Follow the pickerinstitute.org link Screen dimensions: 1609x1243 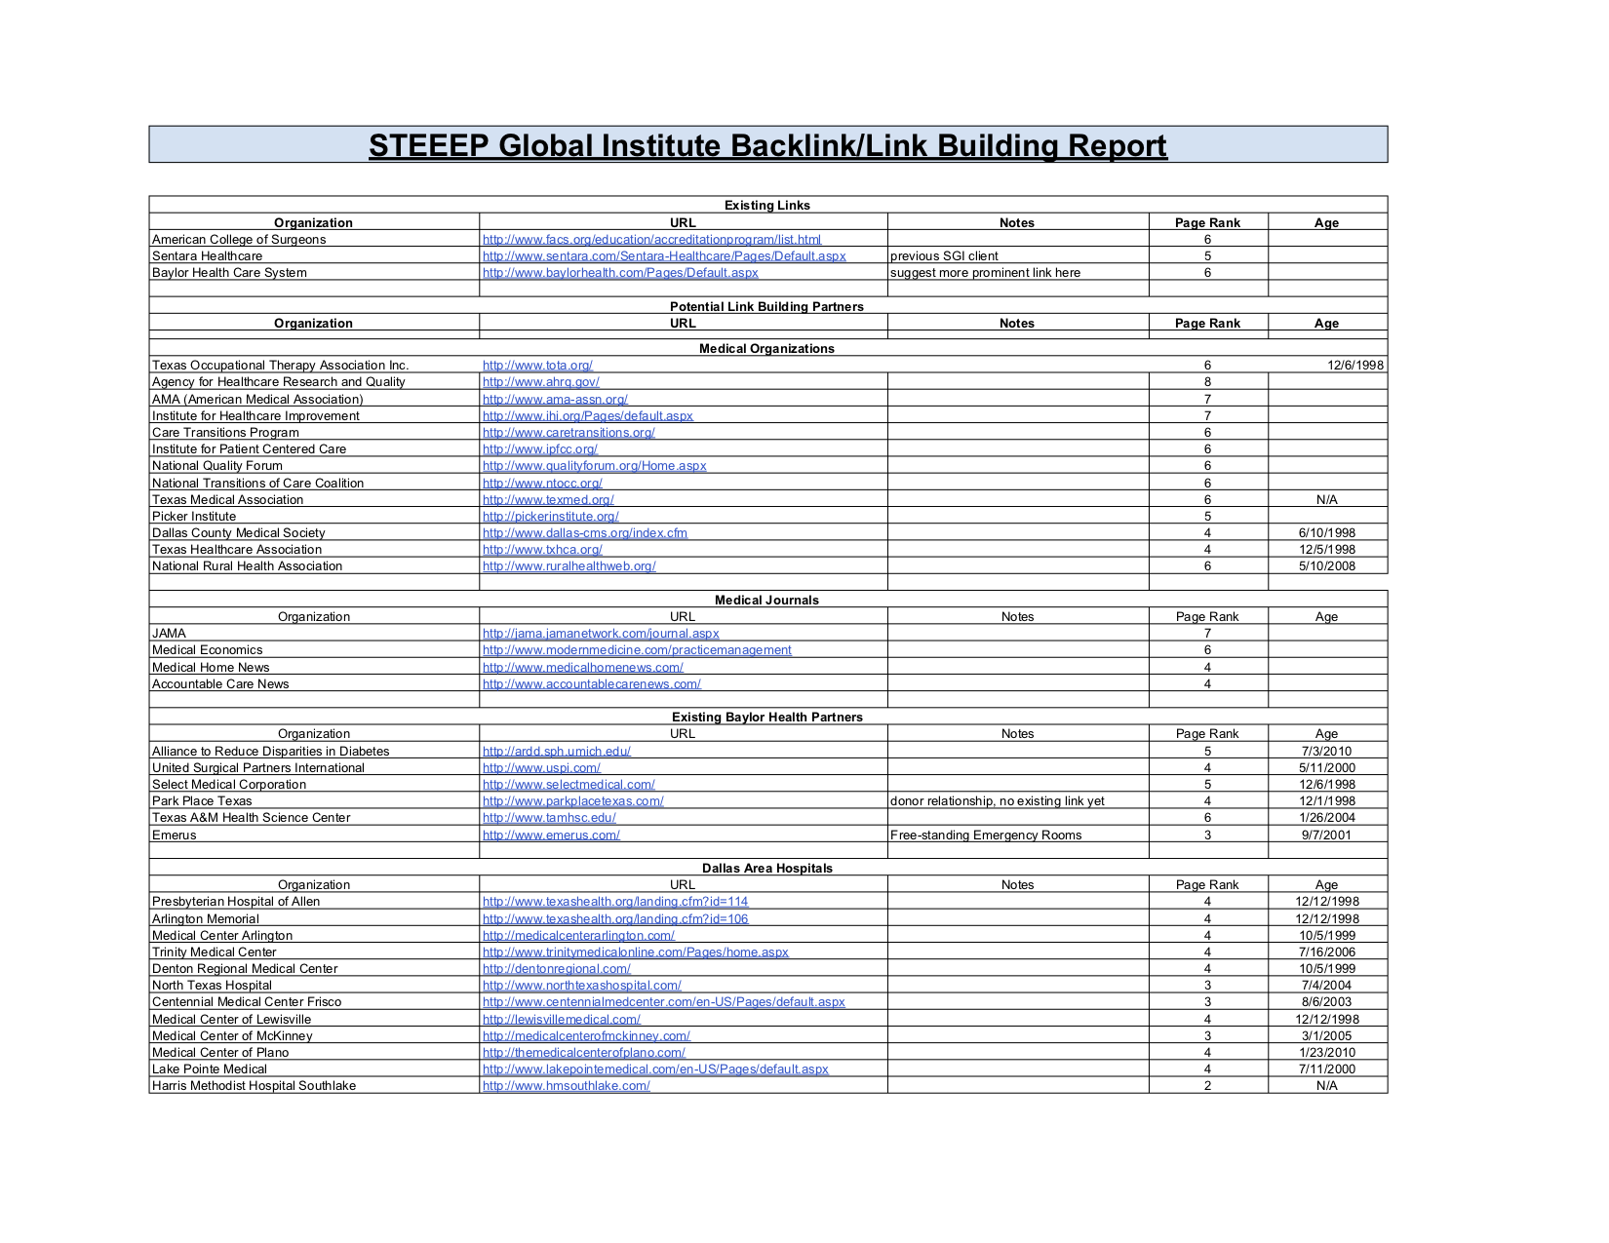coord(551,516)
